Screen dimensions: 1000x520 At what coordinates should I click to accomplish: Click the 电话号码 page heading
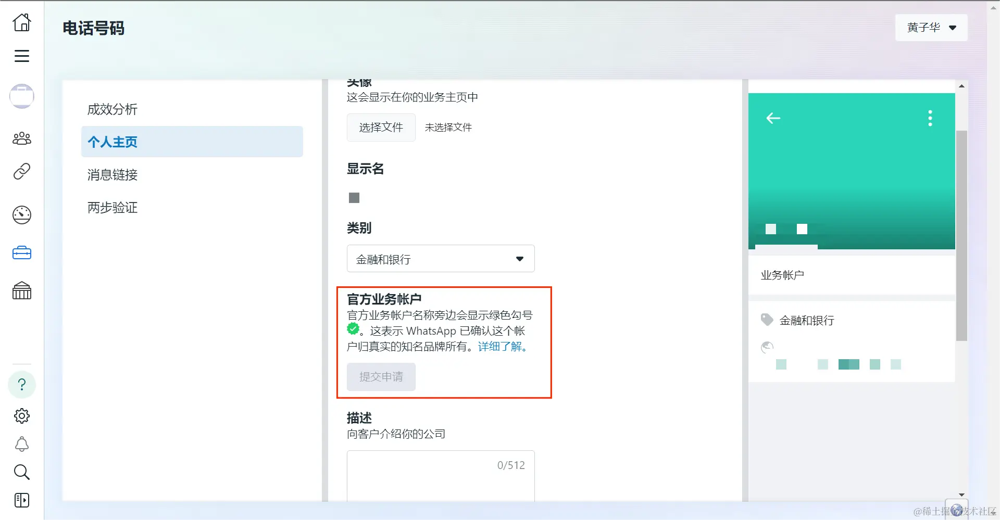point(94,28)
